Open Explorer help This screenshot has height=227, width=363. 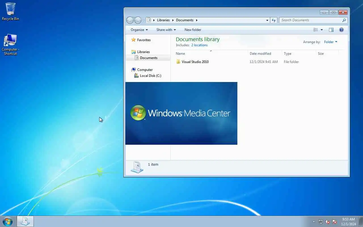tap(341, 30)
